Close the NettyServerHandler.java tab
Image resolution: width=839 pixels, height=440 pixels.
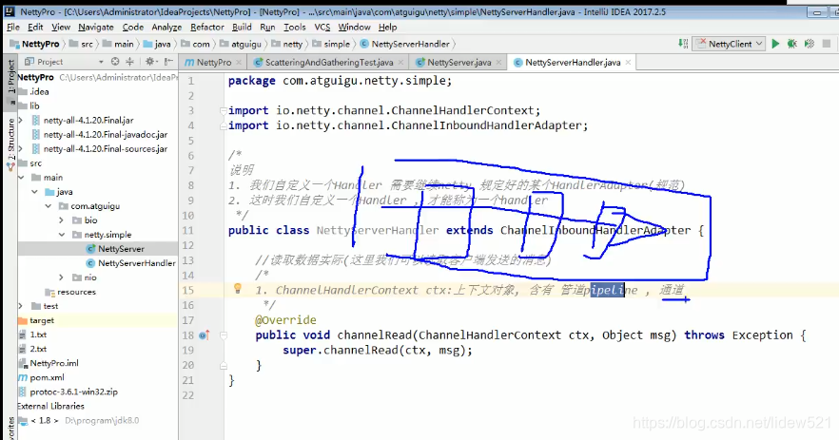628,63
